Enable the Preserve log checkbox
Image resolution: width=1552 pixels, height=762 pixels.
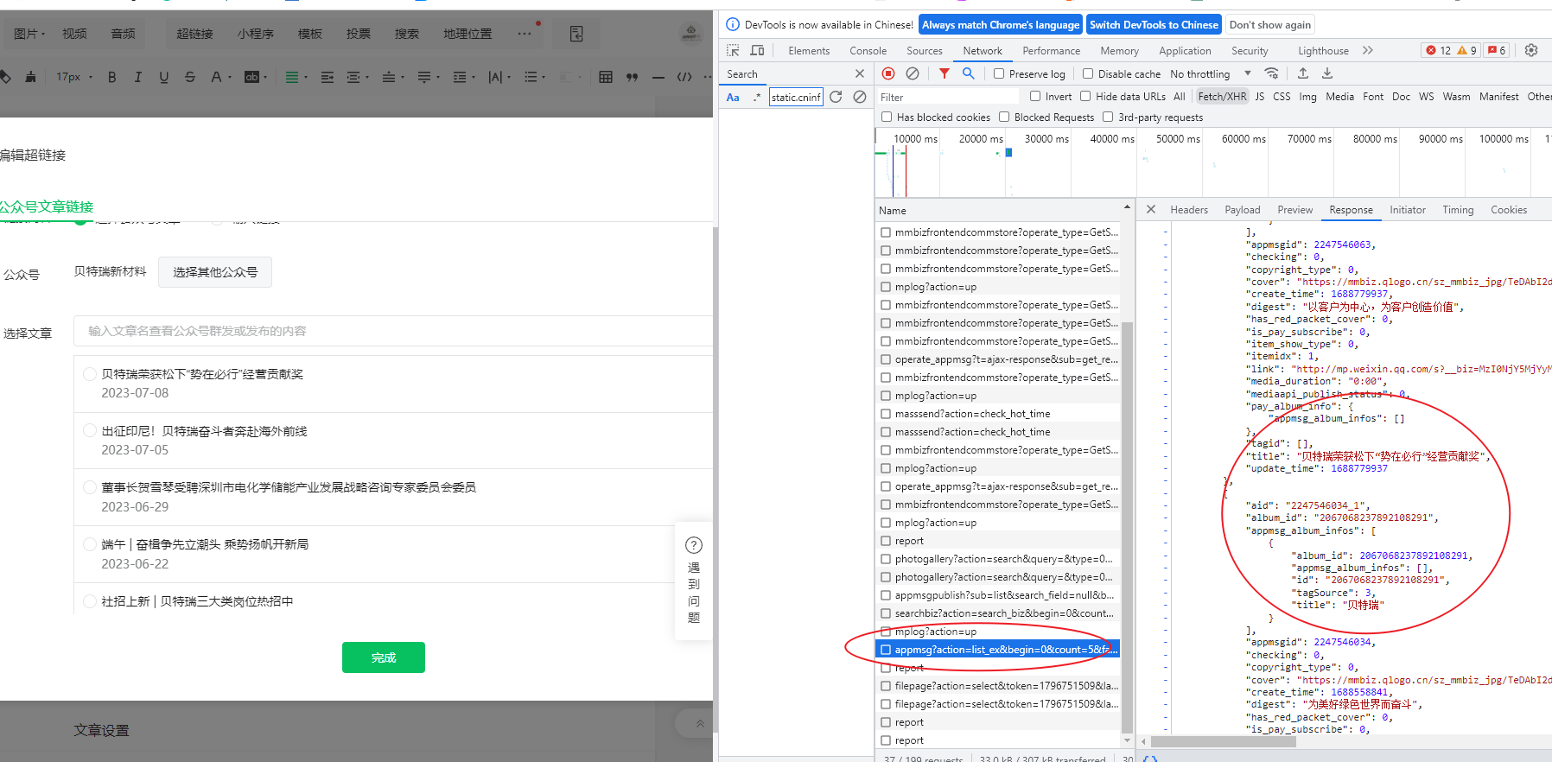click(x=999, y=73)
